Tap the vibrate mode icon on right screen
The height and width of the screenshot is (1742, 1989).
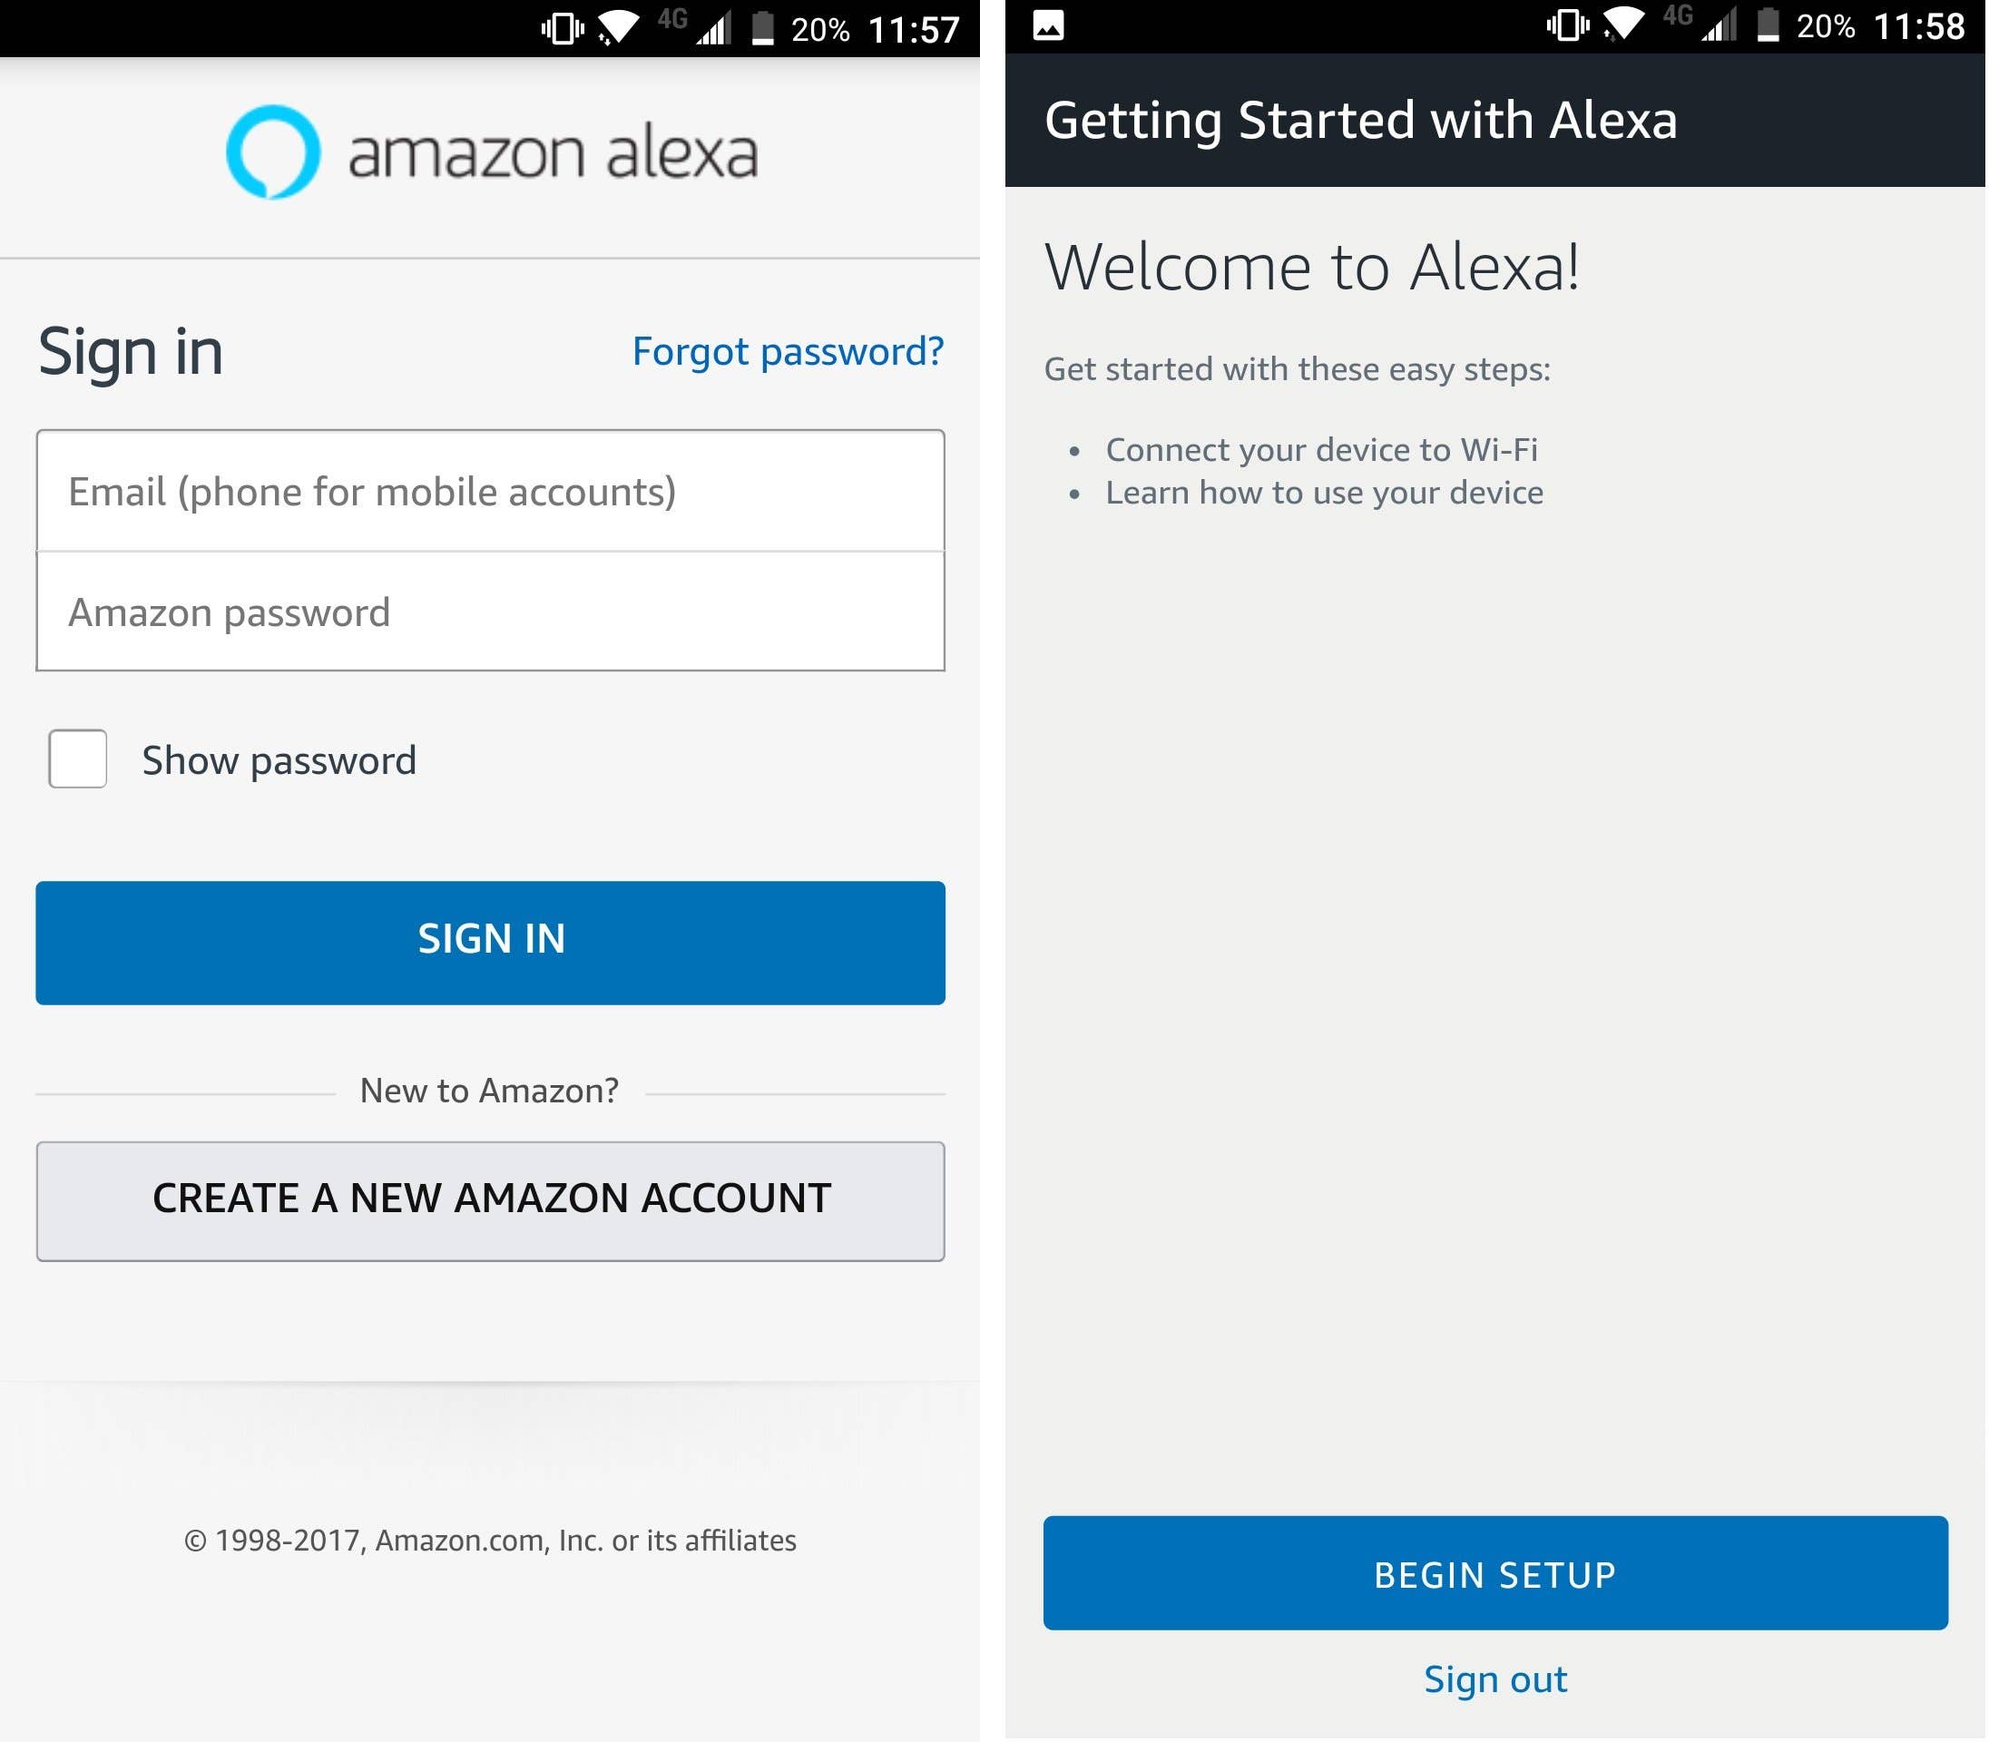(1568, 25)
